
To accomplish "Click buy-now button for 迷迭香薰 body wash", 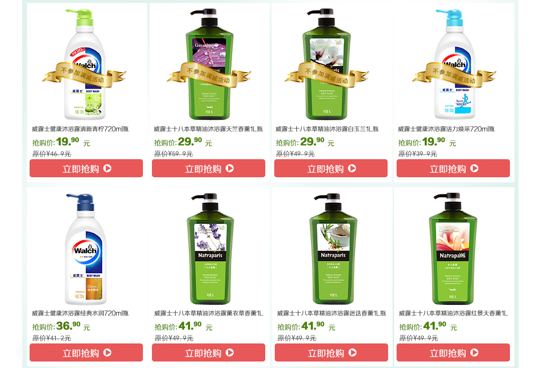I will pos(331,352).
